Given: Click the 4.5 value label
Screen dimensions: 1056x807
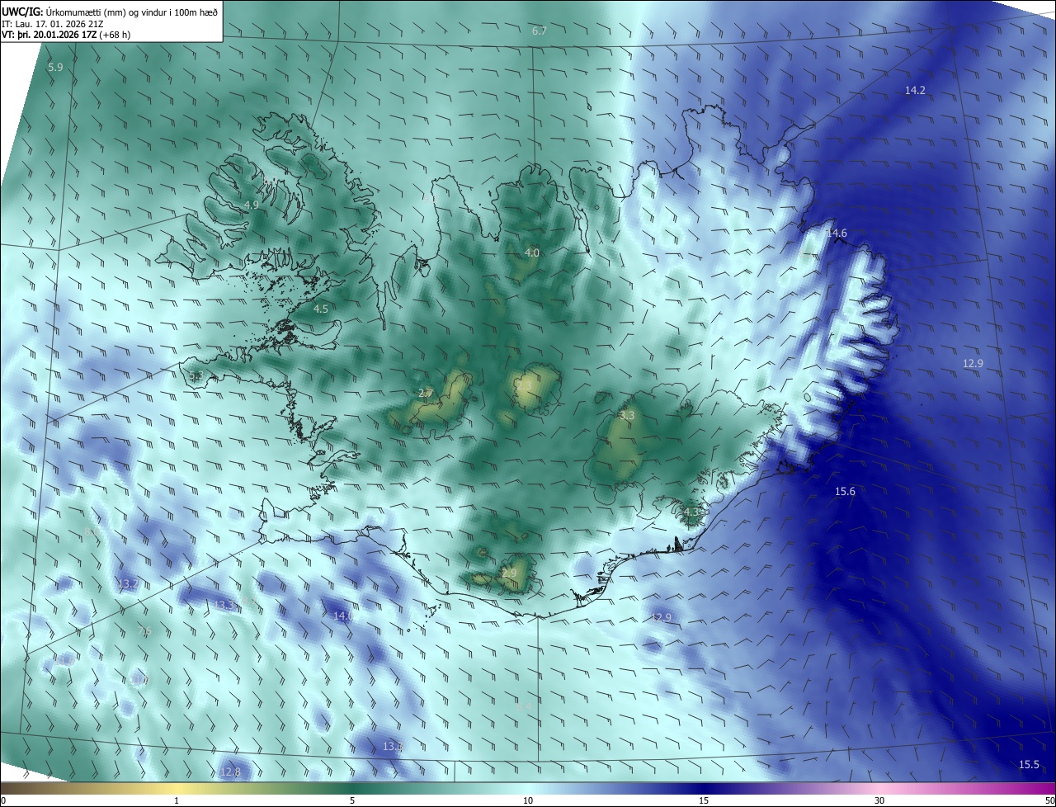Looking at the screenshot, I should point(321,309).
